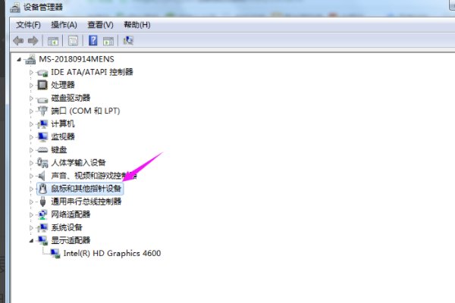
Task: Click the mouse icon beside 鼠标和其他指针设备
Action: (42, 188)
